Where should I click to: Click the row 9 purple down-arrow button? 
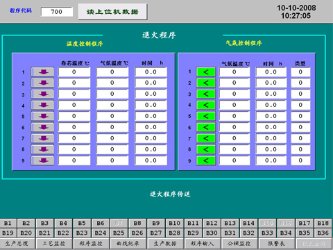click(x=43, y=160)
